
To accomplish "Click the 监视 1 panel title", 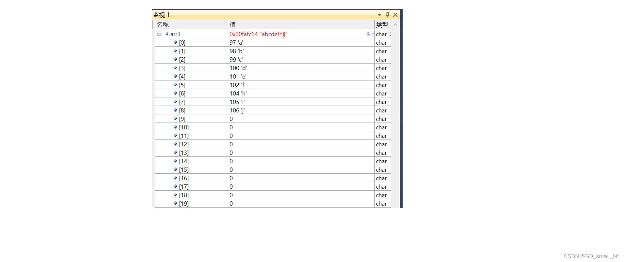I will tap(161, 15).
